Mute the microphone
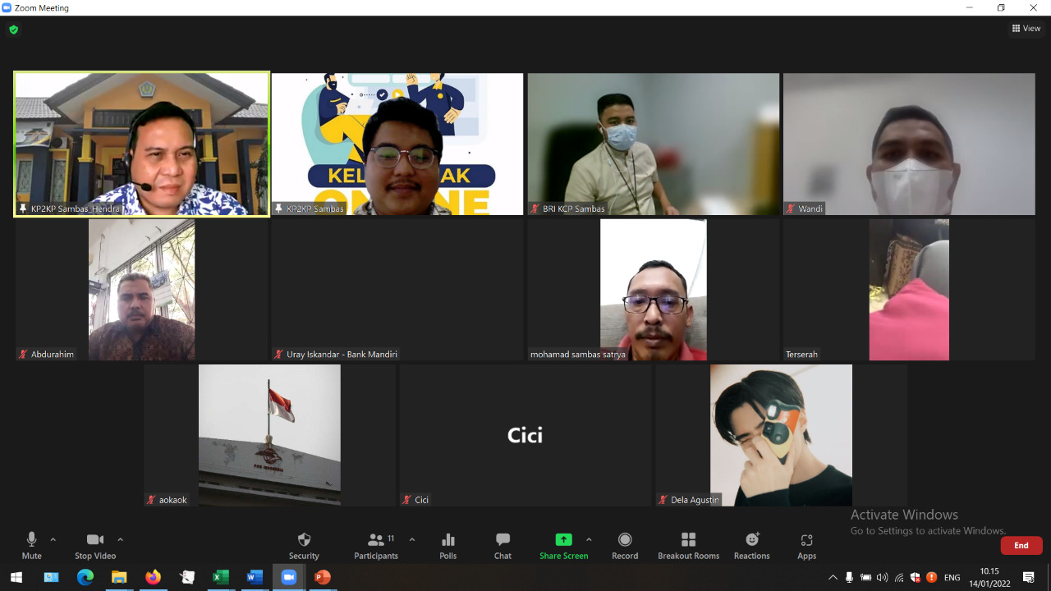1051x591 pixels. tap(31, 540)
